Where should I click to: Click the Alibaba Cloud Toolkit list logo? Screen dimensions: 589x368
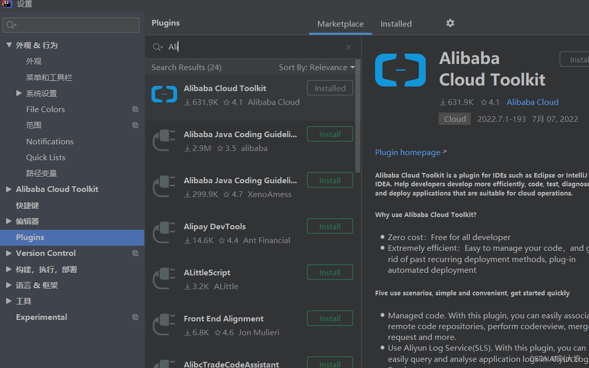point(164,94)
